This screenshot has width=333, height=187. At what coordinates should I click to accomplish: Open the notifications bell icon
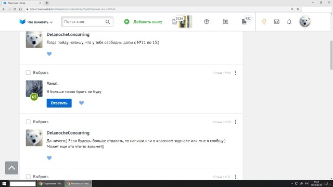289,22
